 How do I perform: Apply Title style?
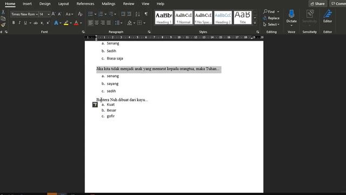tap(243, 18)
